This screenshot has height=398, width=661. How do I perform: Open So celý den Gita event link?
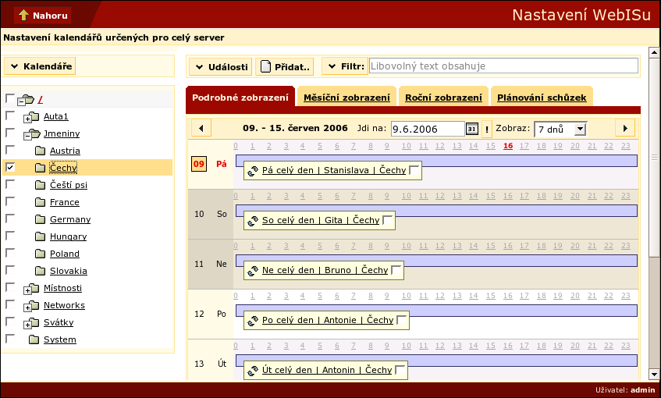click(321, 220)
